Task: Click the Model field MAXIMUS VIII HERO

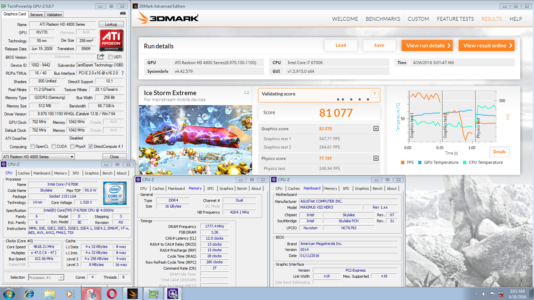Action: 330,207
